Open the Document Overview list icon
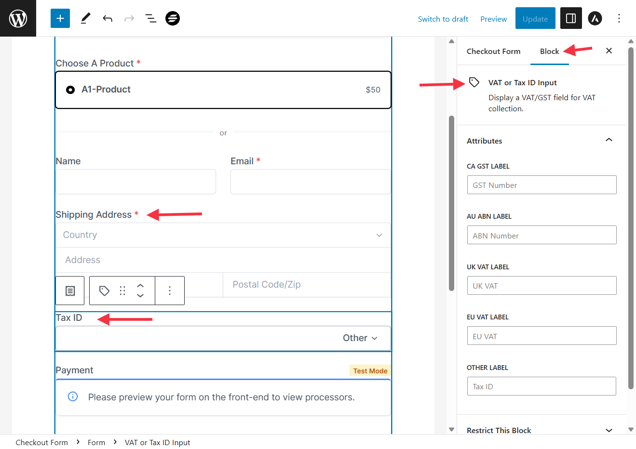Image resolution: width=636 pixels, height=449 pixels. coord(151,18)
